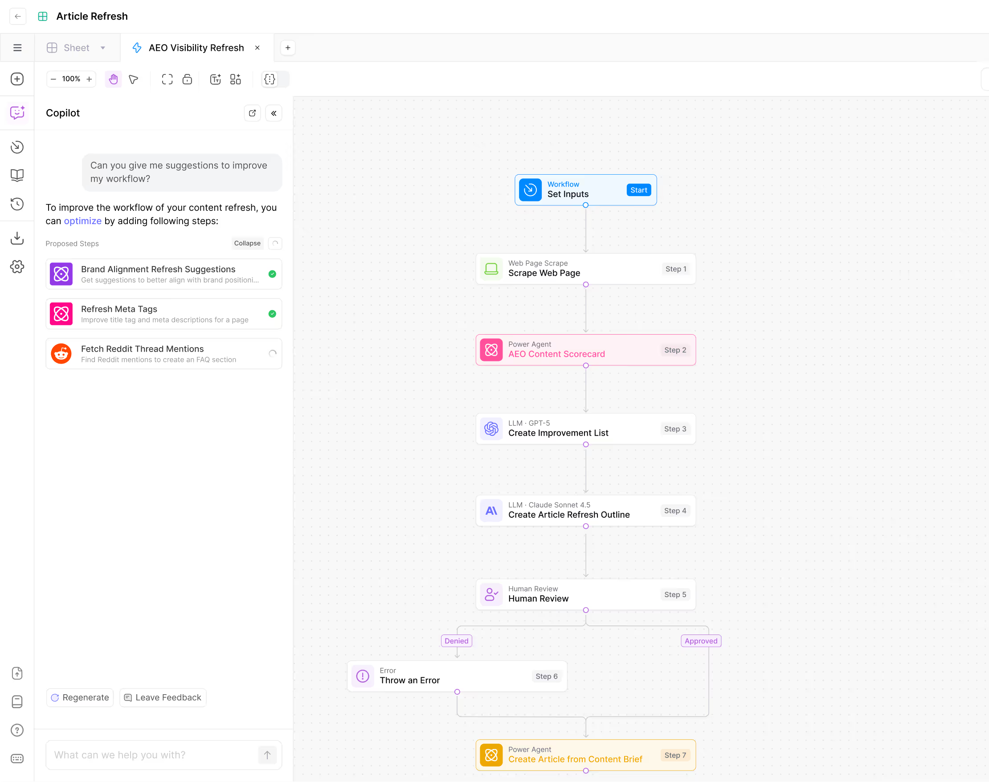Viewport: 989px width, 782px height.
Task: Open the documentation book icon
Action: click(x=17, y=176)
